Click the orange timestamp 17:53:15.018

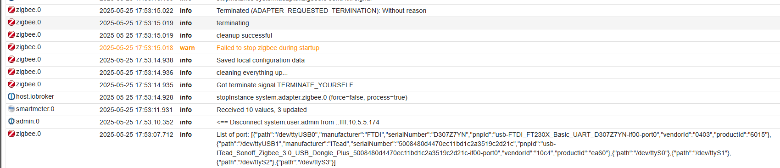[x=136, y=48]
